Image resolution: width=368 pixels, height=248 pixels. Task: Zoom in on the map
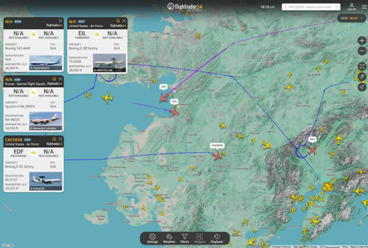point(362,41)
